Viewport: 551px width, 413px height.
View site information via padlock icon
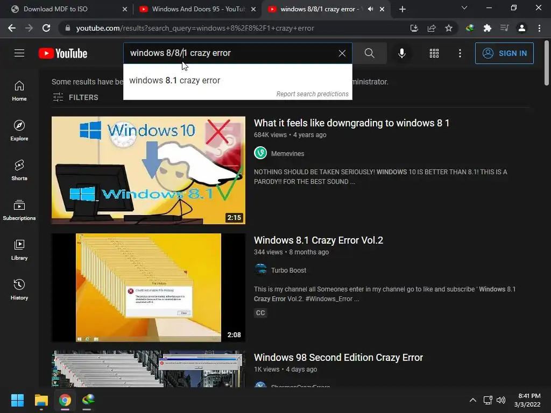click(68, 28)
